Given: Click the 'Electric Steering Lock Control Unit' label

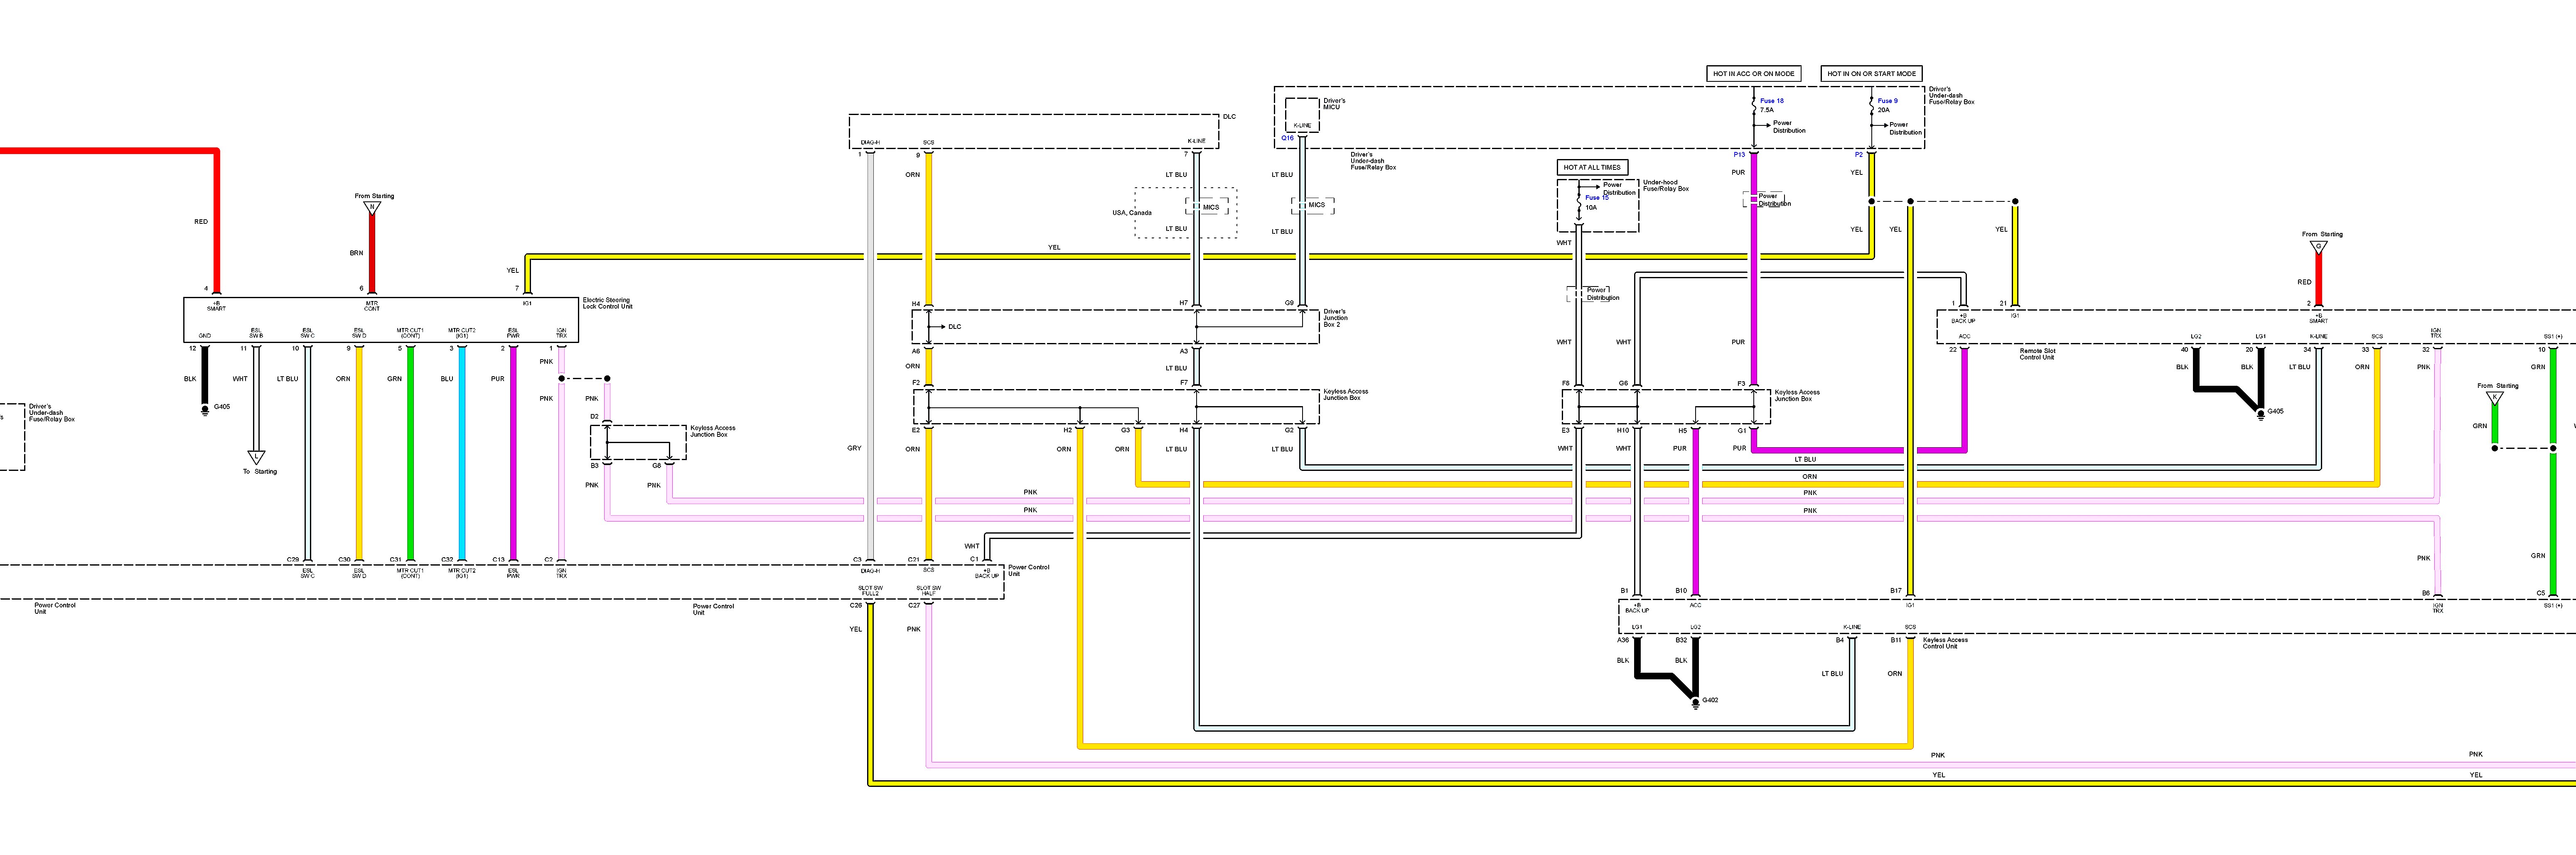Looking at the screenshot, I should click(x=607, y=303).
